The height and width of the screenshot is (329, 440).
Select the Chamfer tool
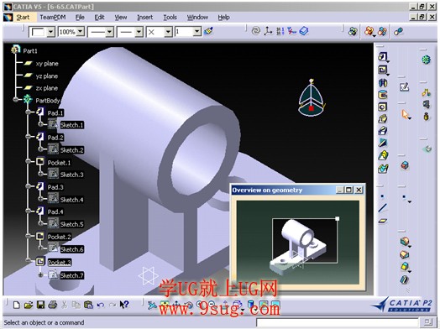(404, 254)
